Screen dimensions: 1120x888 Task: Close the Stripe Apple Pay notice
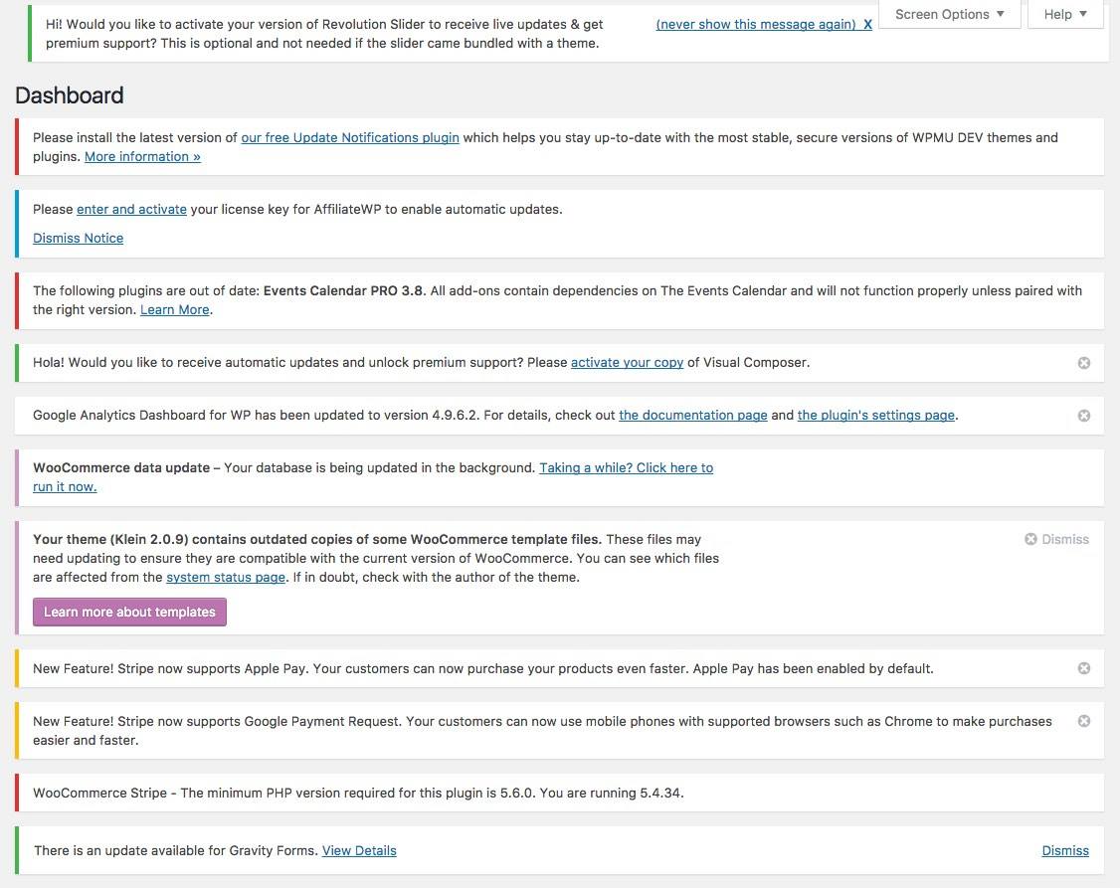point(1083,668)
